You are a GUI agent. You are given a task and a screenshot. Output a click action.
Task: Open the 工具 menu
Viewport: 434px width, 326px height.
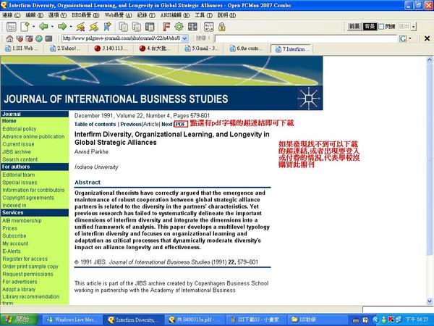pos(203,15)
